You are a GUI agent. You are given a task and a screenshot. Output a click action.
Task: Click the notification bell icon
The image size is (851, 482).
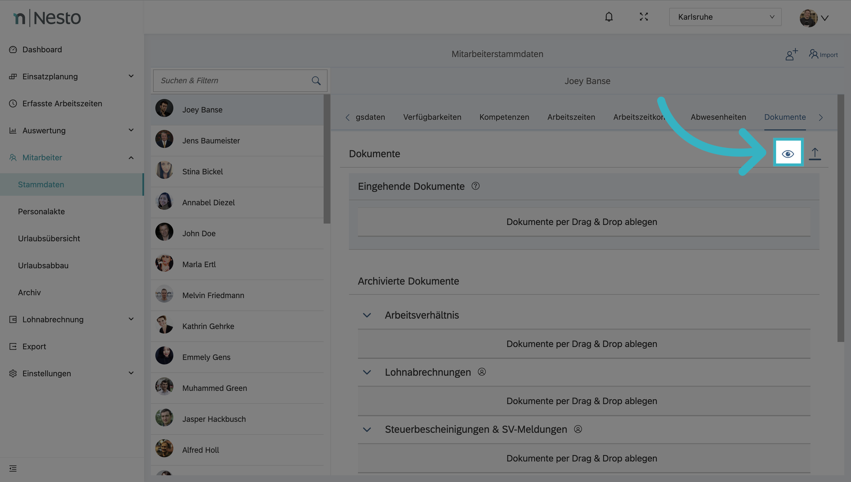pos(608,17)
